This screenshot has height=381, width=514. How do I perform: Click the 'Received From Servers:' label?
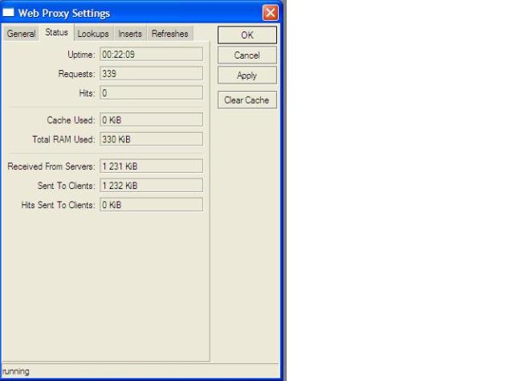coord(51,166)
